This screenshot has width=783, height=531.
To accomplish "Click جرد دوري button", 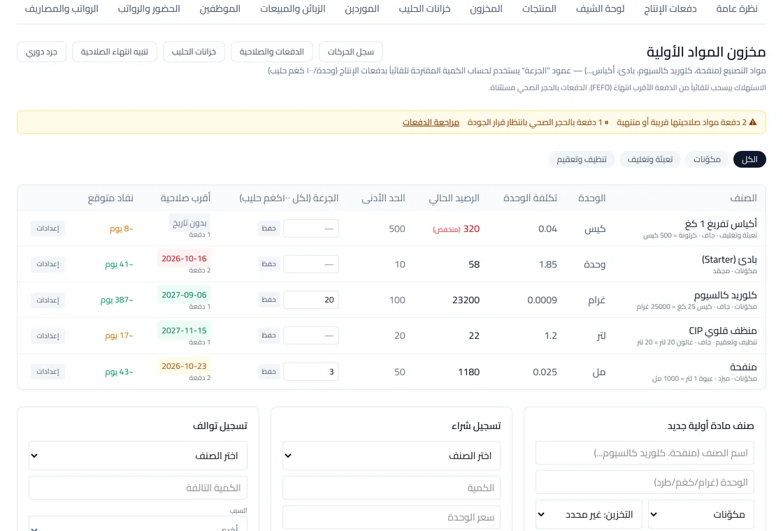I will click(x=41, y=52).
